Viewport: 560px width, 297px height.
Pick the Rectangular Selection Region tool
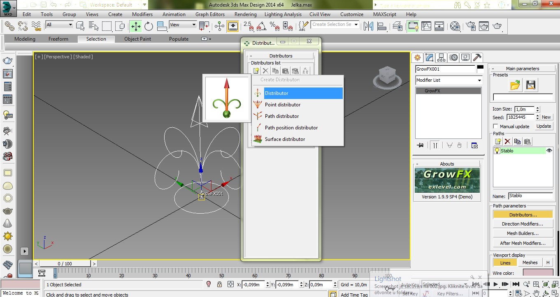pos(107,26)
